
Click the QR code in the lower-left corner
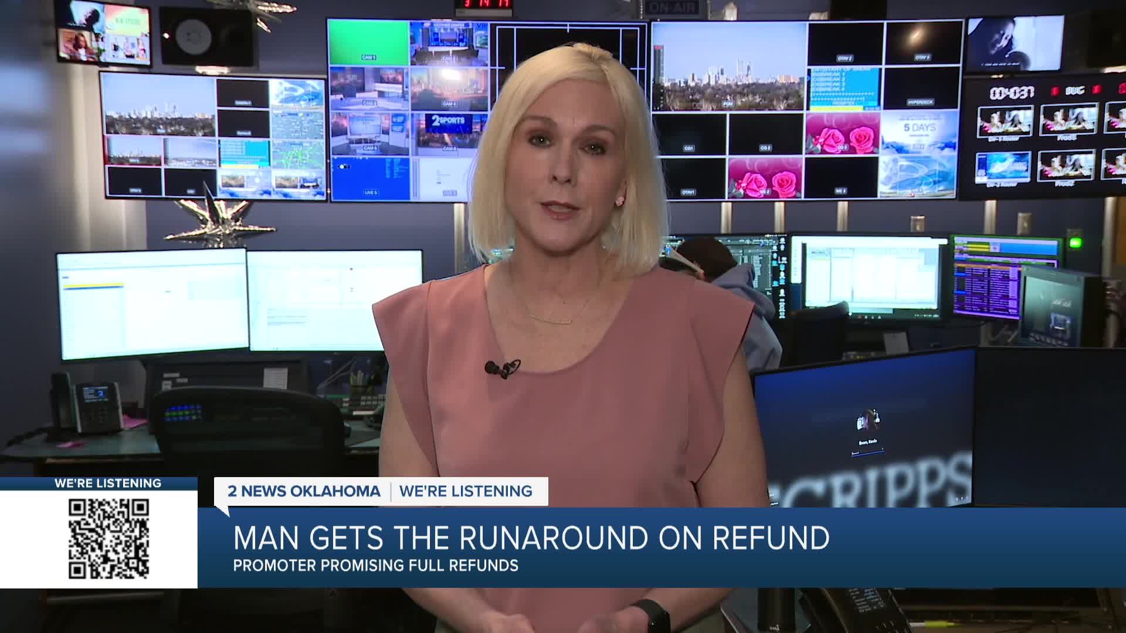(108, 538)
